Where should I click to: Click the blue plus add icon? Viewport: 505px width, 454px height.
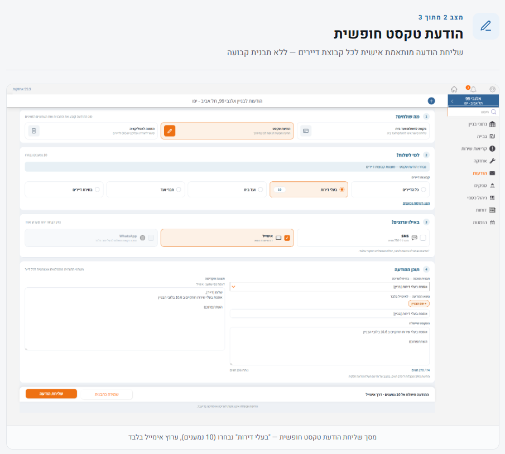431,101
